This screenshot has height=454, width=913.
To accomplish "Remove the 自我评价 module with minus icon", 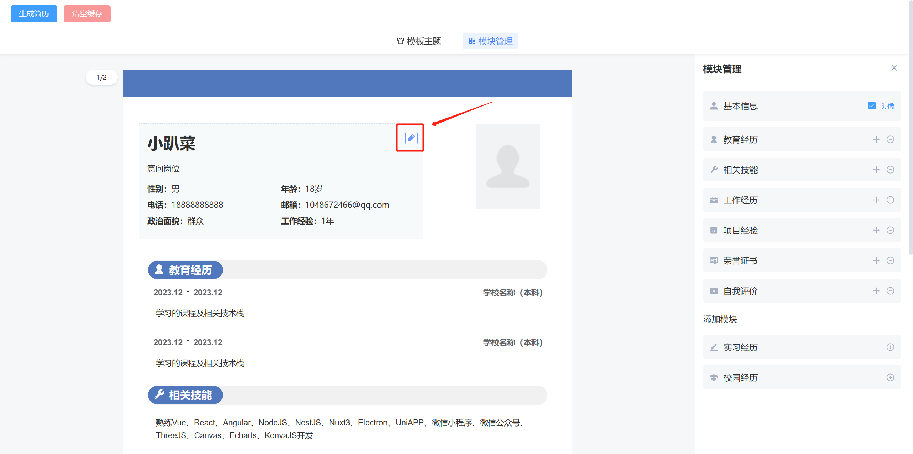I will (x=890, y=291).
